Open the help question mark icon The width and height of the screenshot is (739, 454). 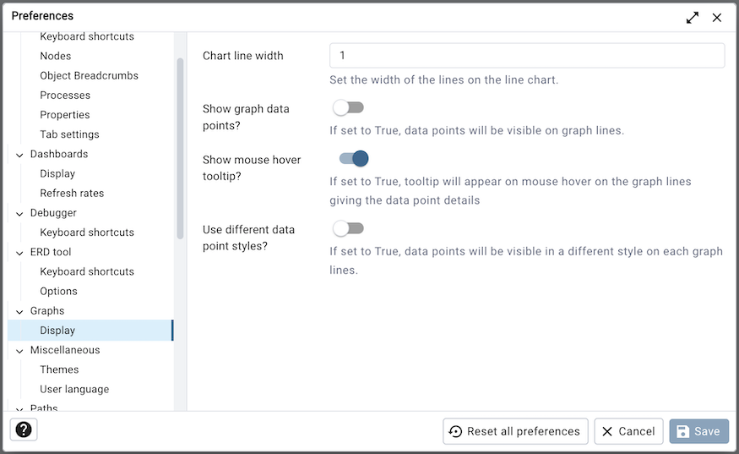(x=24, y=430)
